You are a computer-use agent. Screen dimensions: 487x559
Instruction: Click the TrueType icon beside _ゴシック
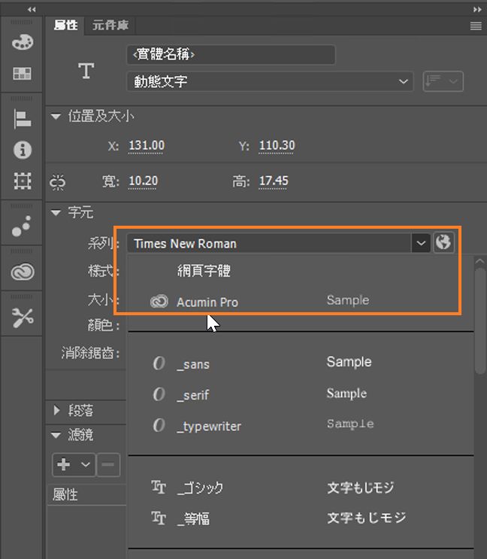pos(159,487)
